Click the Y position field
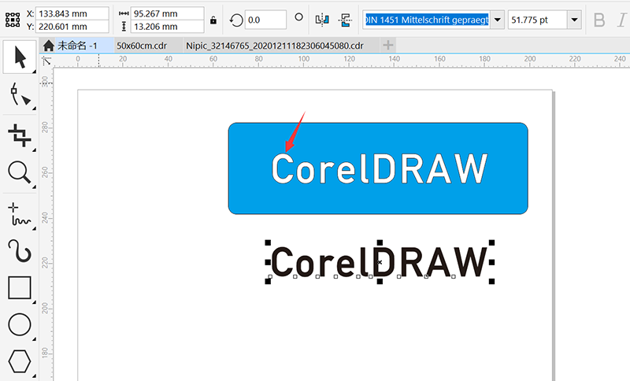Image resolution: width=630 pixels, height=381 pixels. point(72,27)
